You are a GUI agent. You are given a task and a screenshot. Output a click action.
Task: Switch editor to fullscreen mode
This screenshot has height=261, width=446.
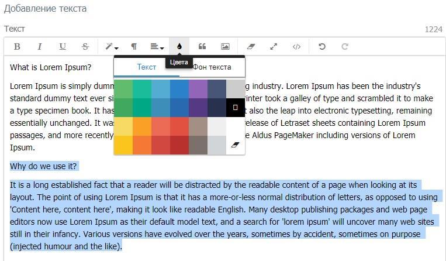coord(274,46)
